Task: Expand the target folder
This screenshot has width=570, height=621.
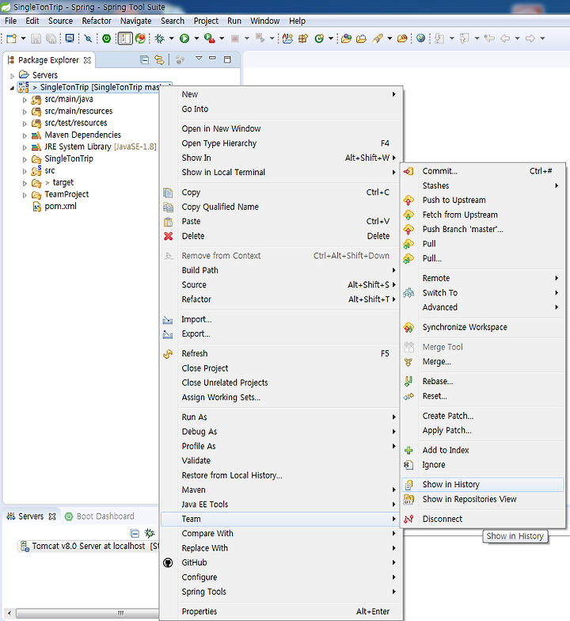Action: coord(25,183)
